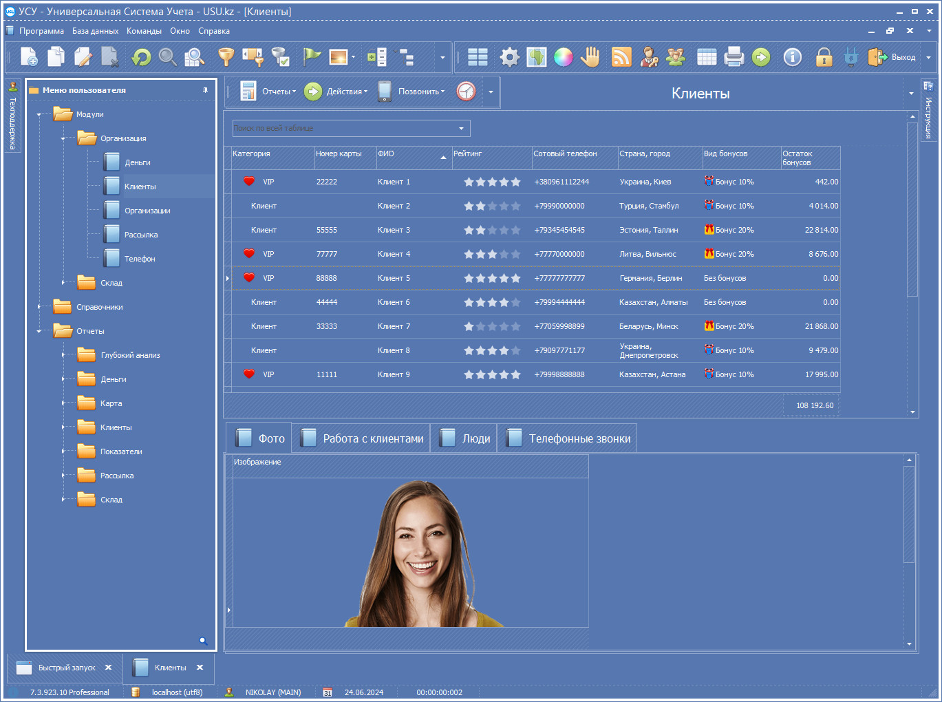Image resolution: width=942 pixels, height=702 pixels.
Task: Open the Отчеты dropdown in module toolbar
Action: pyautogui.click(x=278, y=92)
